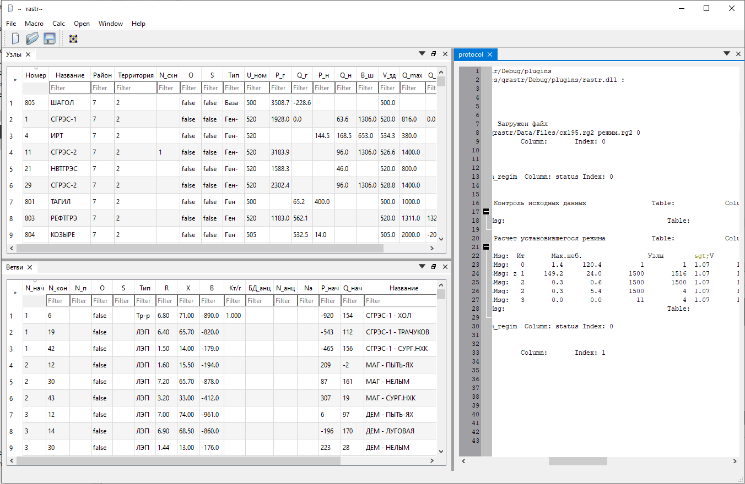The image size is (745, 484).
Task: Click the 1.000 Kт/r cell
Action: (x=235, y=316)
